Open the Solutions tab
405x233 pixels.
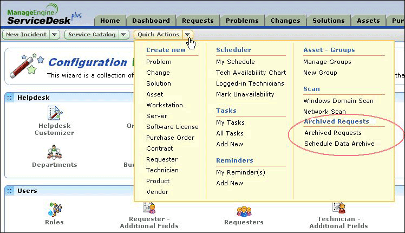[x=328, y=21]
